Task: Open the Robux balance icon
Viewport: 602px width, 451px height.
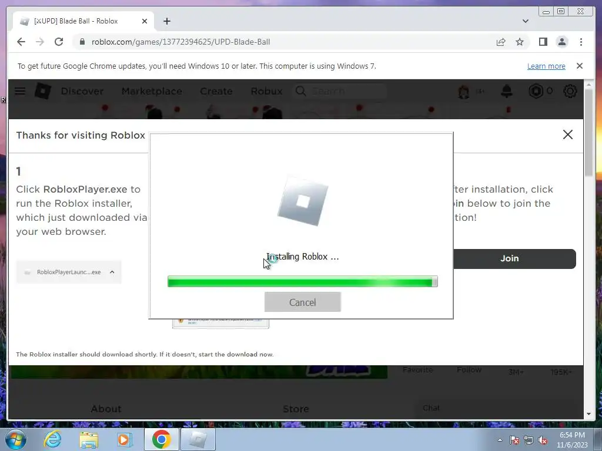Action: pos(536,91)
